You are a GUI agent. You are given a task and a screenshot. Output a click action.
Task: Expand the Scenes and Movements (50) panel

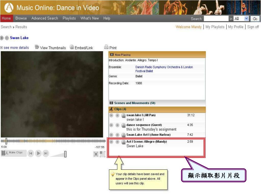point(157,103)
